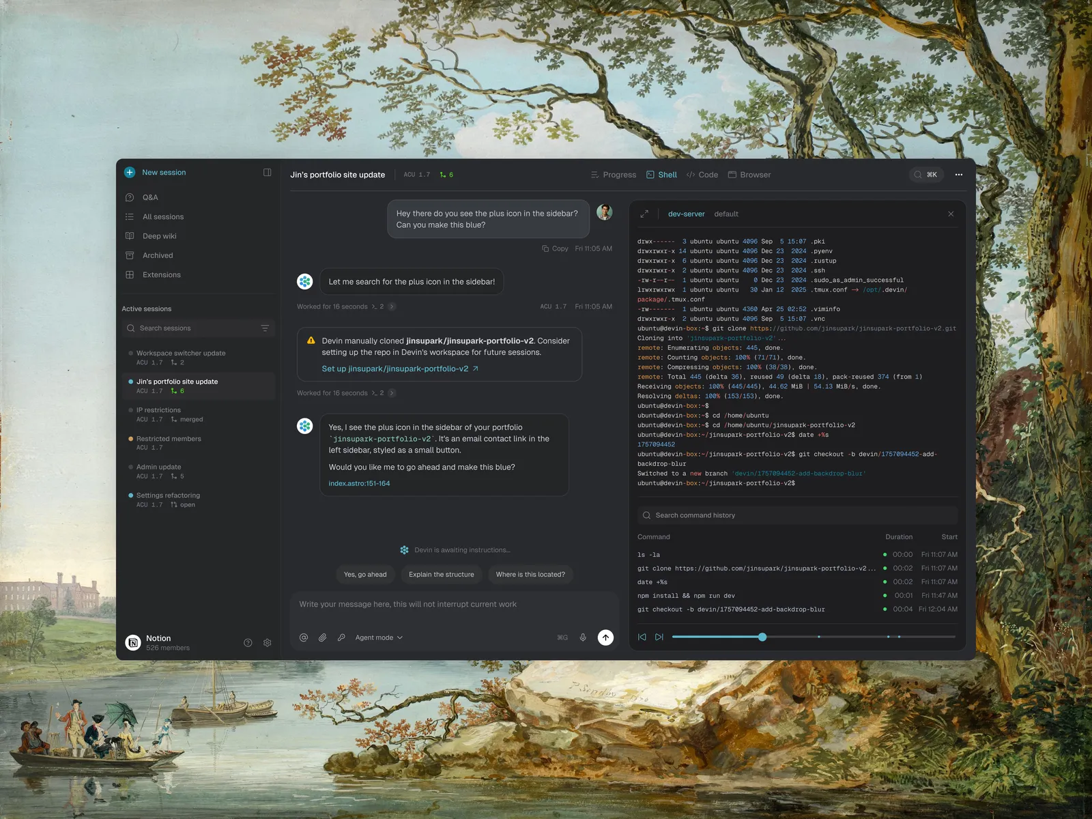The image size is (1092, 819).
Task: Collapse the sidebar panel toggle
Action: [x=268, y=173]
